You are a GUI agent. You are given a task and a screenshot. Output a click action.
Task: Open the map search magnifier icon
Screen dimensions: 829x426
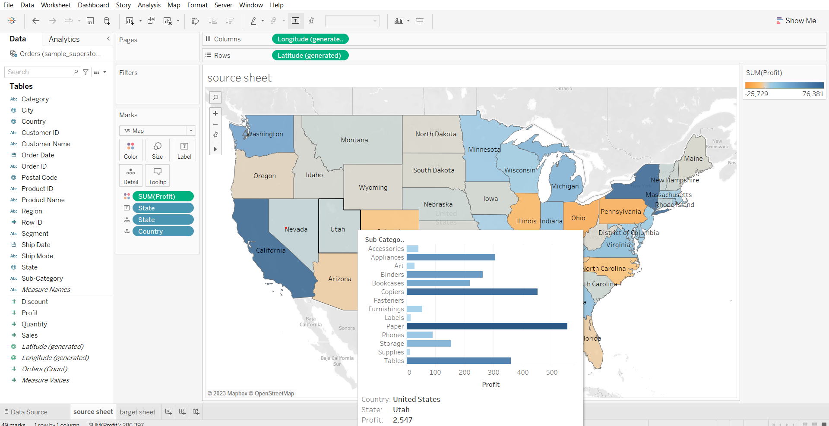(x=215, y=97)
